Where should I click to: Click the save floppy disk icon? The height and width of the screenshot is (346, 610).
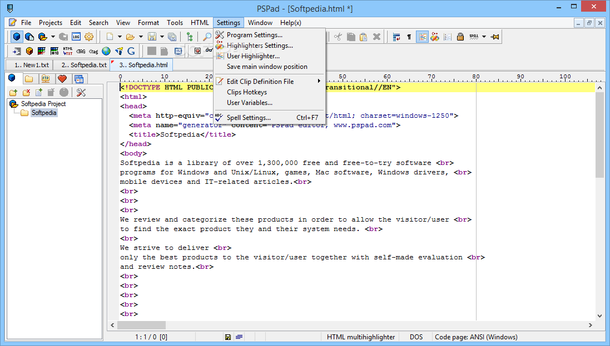pyautogui.click(x=152, y=37)
